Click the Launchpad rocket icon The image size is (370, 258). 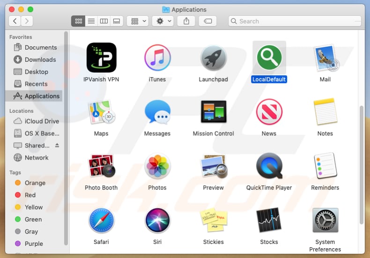tap(213, 58)
